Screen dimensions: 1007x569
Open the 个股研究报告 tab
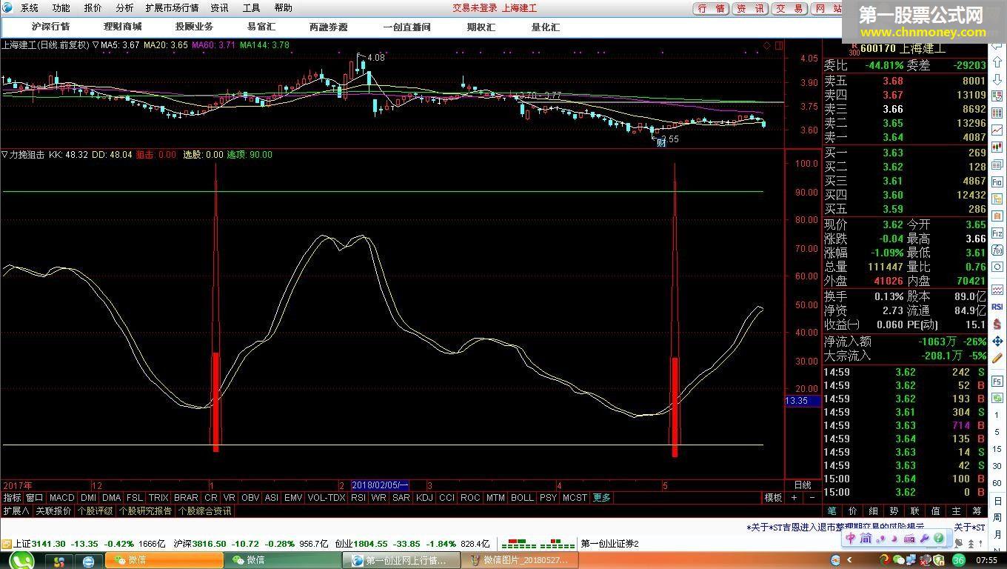pyautogui.click(x=145, y=511)
